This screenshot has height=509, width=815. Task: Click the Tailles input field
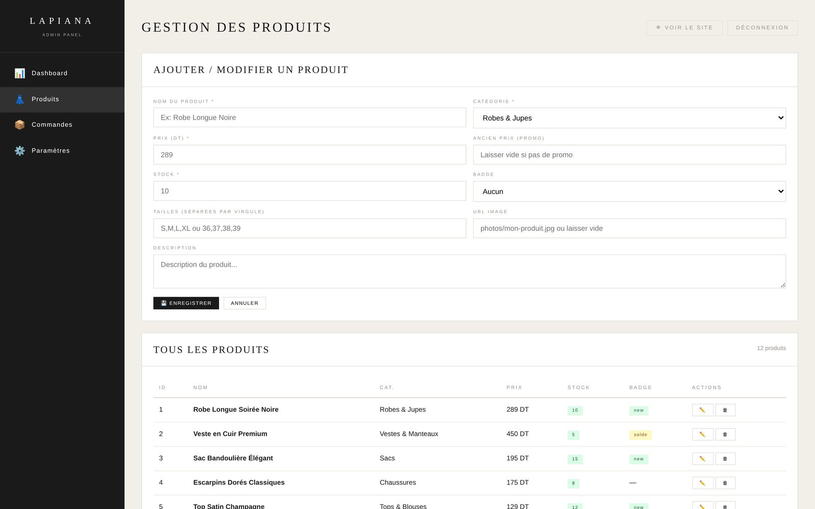click(x=310, y=229)
